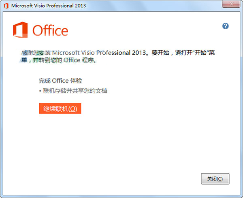Click the quoted 开始 menu word in message
Image resolution: width=243 pixels, height=198 pixels.
(200, 53)
